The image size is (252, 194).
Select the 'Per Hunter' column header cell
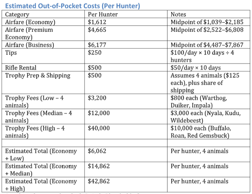[x=102, y=15]
